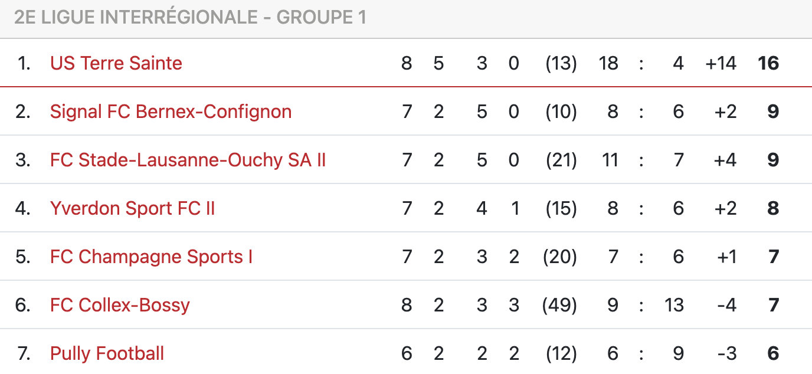This screenshot has height=374, width=812.
Task: Click Yverdon Sport FC II's 8 points
Action: point(773,208)
